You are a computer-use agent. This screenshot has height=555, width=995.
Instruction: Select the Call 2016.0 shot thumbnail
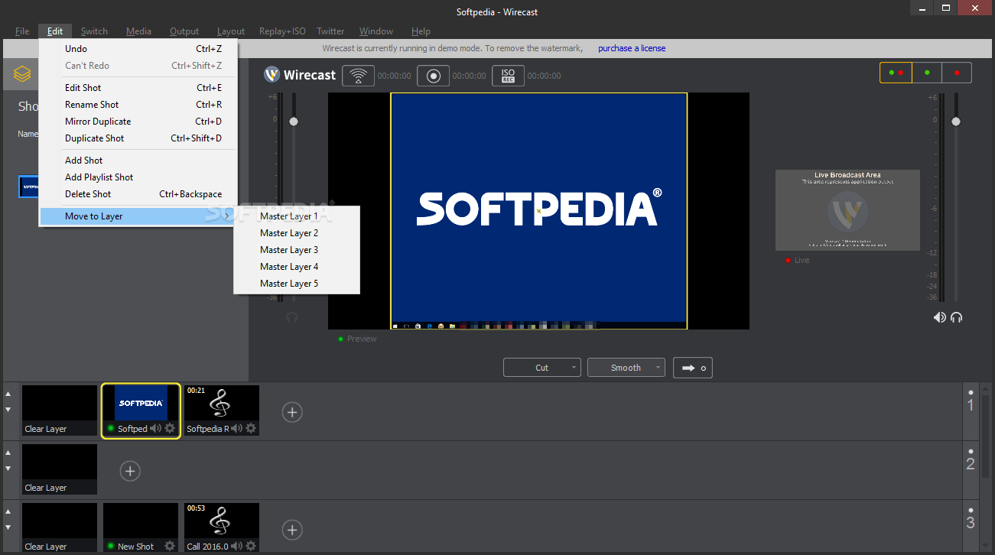pyautogui.click(x=222, y=528)
